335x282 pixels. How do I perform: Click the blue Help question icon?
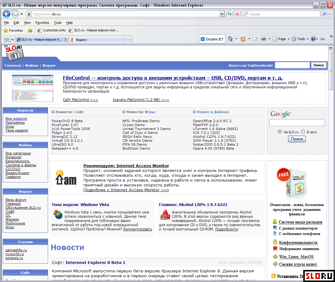(313, 39)
